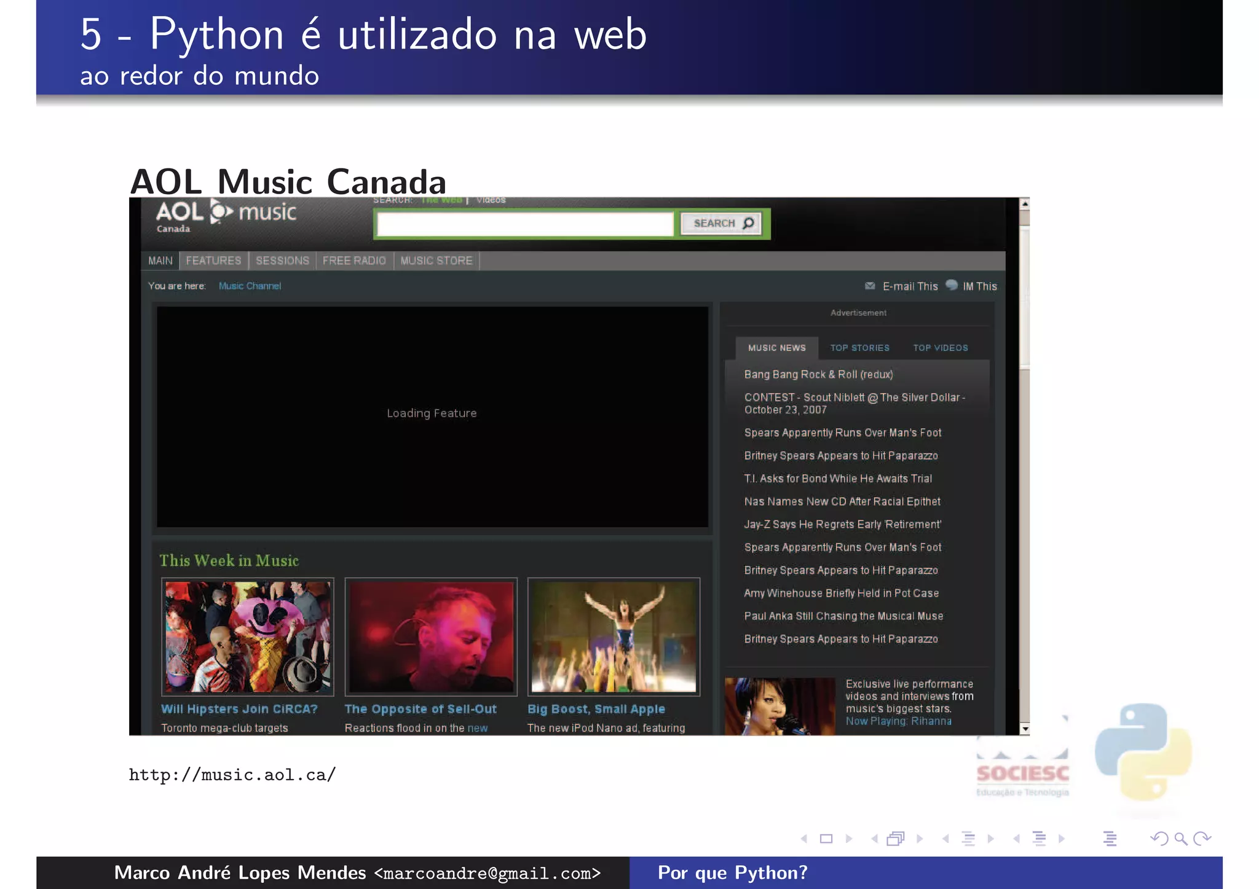This screenshot has height=889, width=1259.
Task: Open the 'CONTEST - Scout Niblett' headline
Action: point(854,404)
